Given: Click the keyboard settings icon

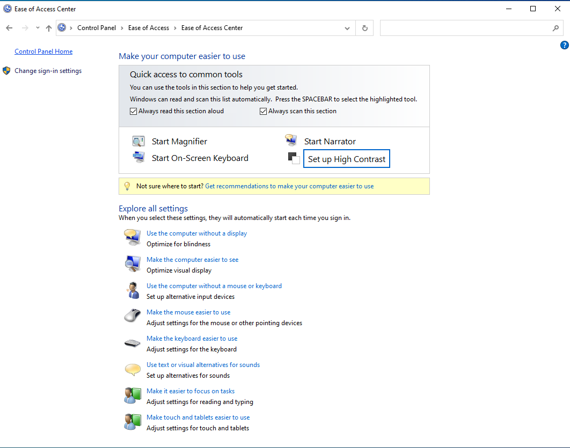Looking at the screenshot, I should coord(133,343).
